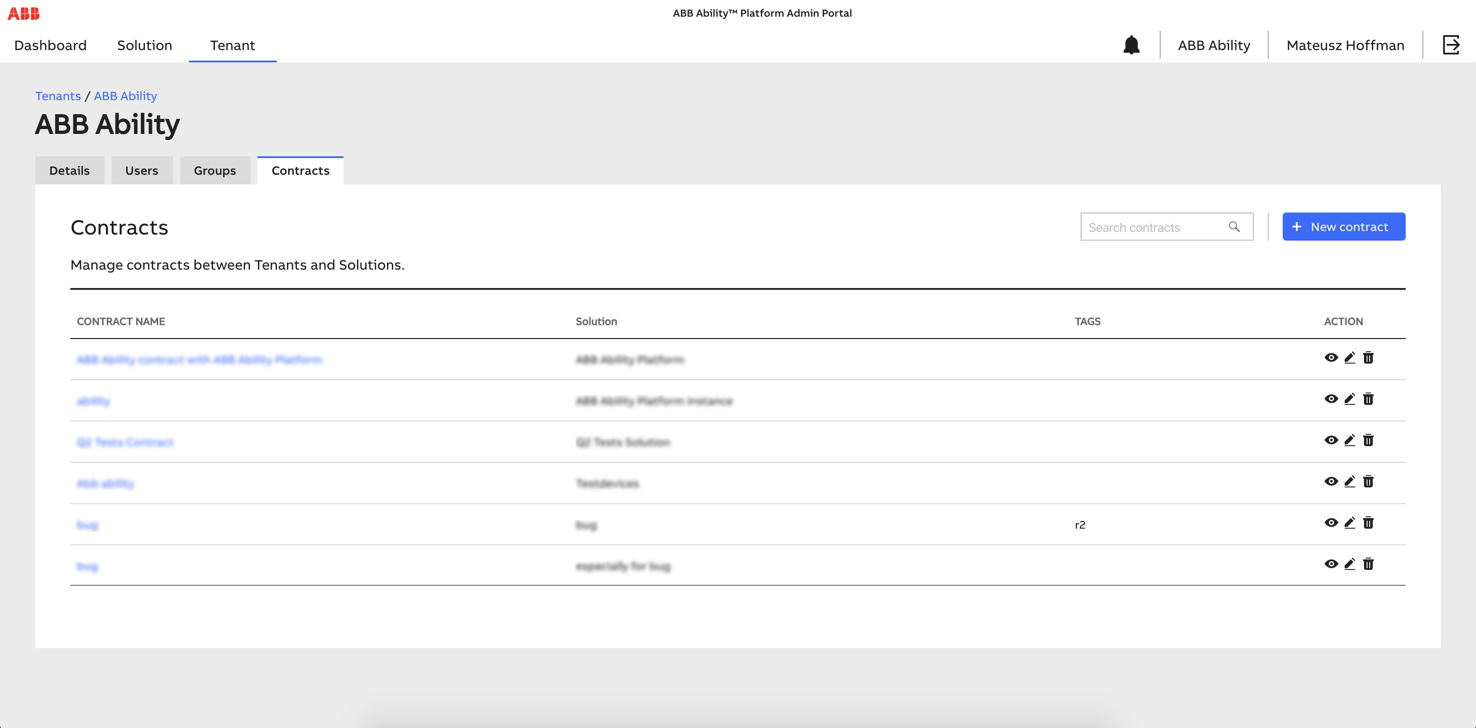Image resolution: width=1476 pixels, height=728 pixels.
Task: Edit the bug contract tagged r2
Action: [1349, 523]
